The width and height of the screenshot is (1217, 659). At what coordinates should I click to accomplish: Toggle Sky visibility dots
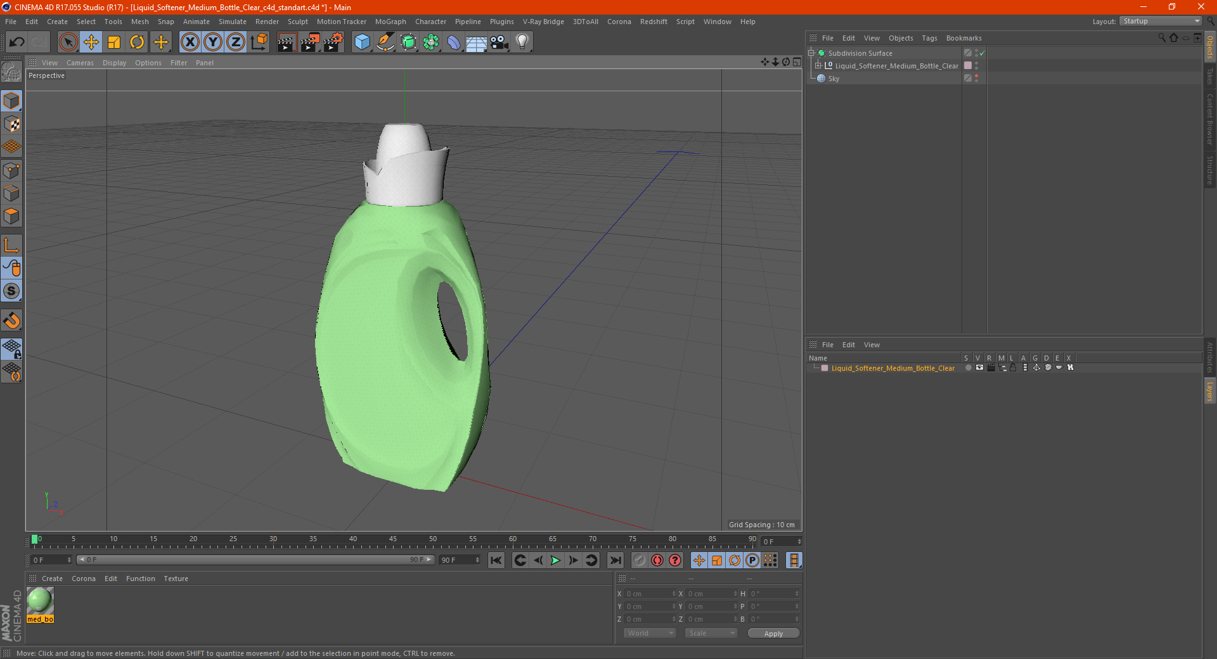coord(977,79)
